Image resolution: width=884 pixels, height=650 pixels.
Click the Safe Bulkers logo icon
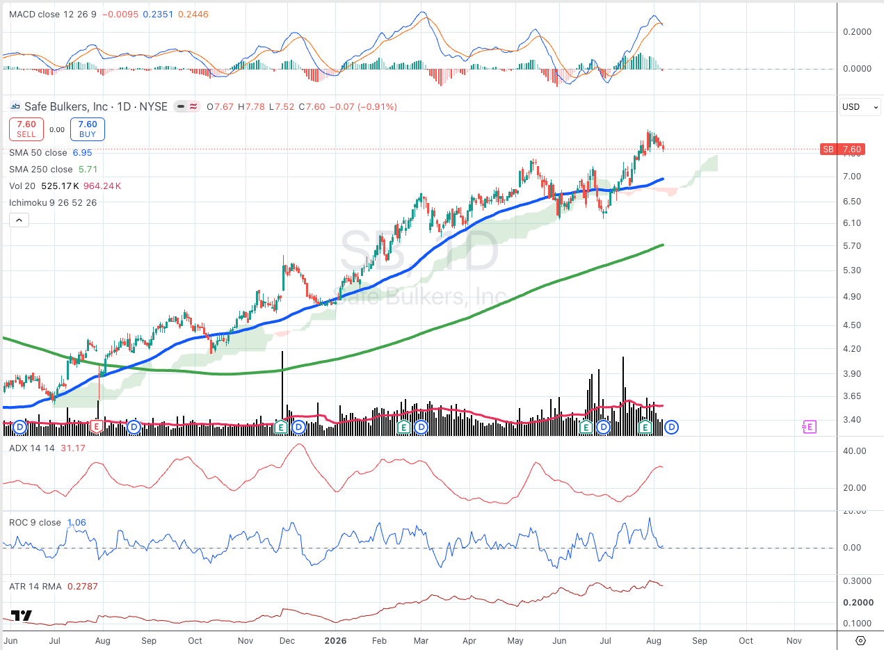point(15,106)
